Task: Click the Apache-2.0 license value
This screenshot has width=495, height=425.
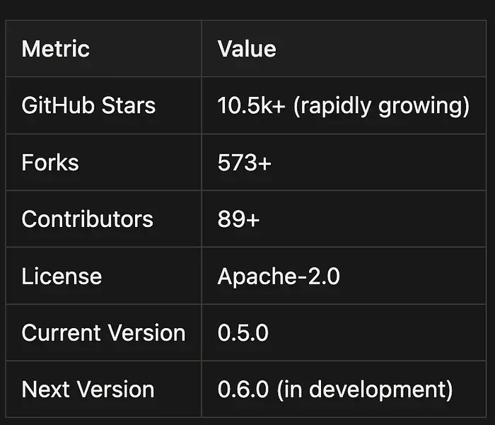Action: tap(279, 276)
